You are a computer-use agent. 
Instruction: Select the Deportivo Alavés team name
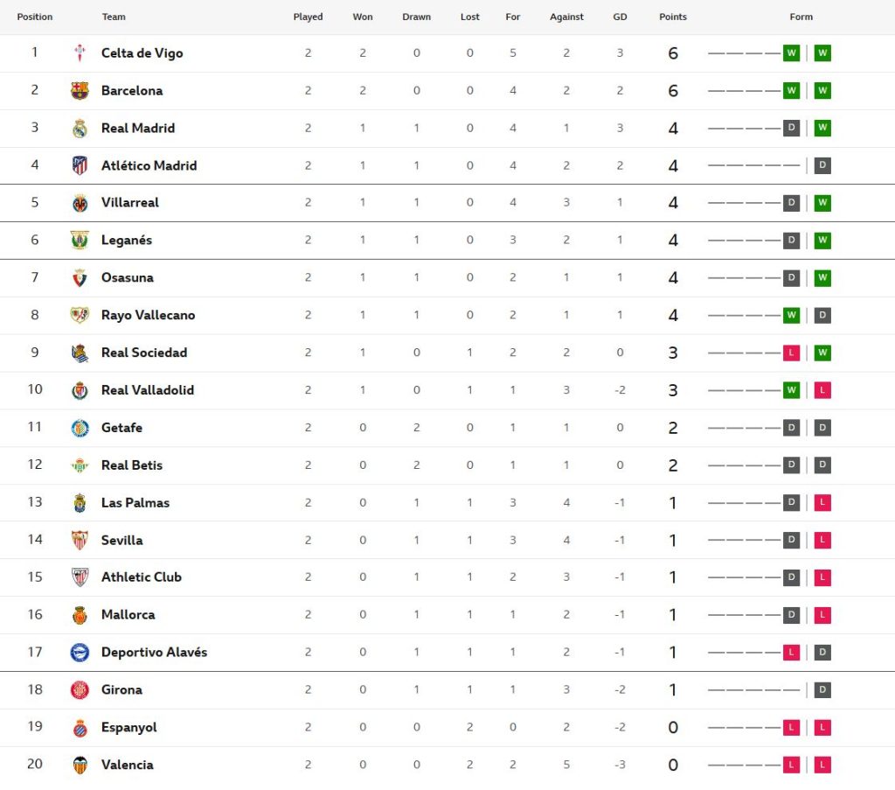click(154, 653)
